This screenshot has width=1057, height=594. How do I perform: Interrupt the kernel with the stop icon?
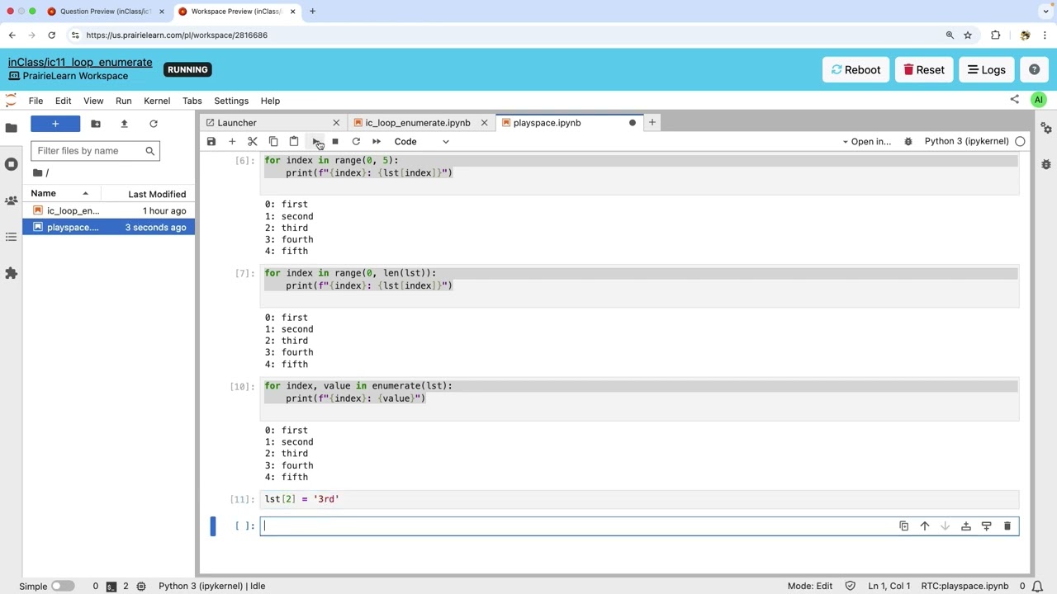click(x=335, y=142)
